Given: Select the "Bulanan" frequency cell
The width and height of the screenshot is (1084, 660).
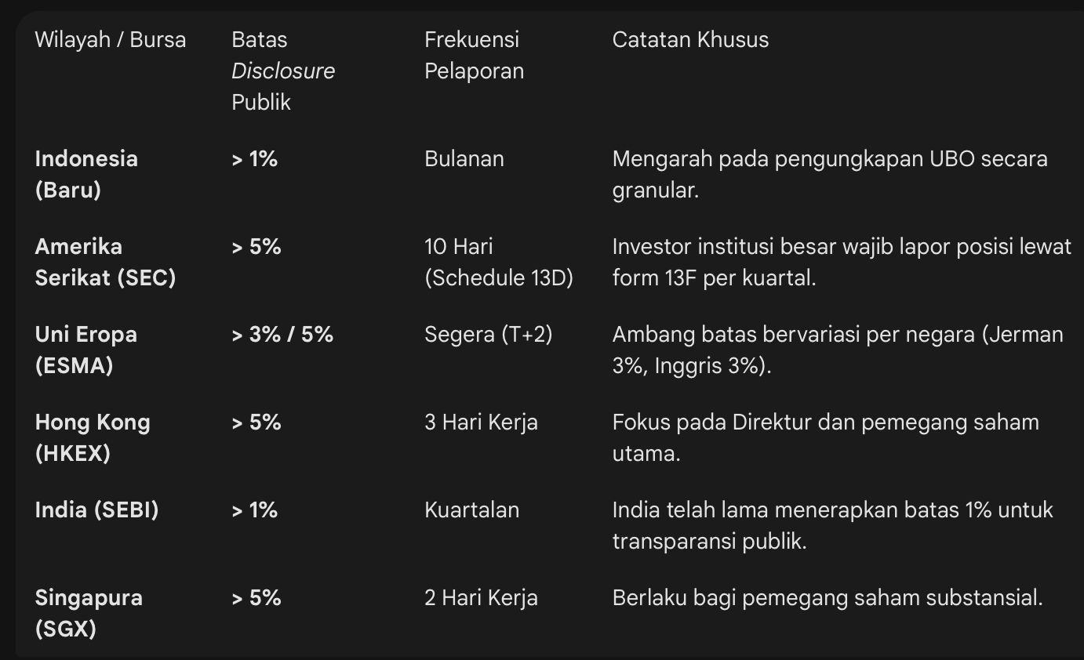Looking at the screenshot, I should (x=464, y=159).
